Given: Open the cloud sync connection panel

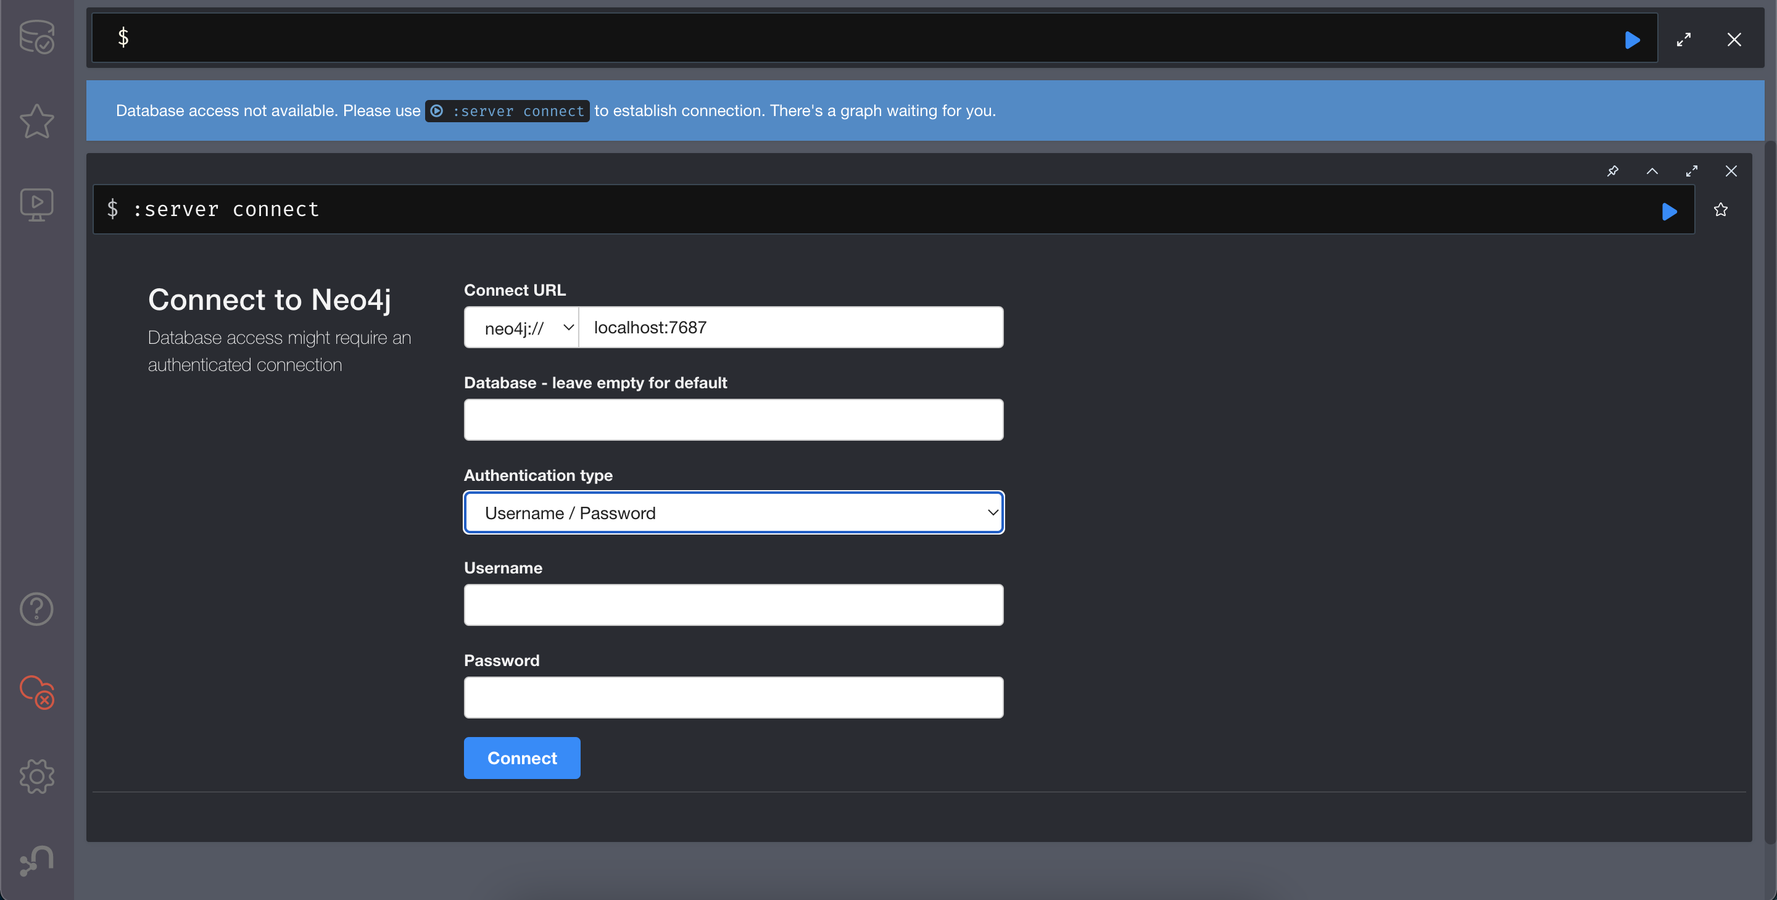Looking at the screenshot, I should [x=36, y=691].
